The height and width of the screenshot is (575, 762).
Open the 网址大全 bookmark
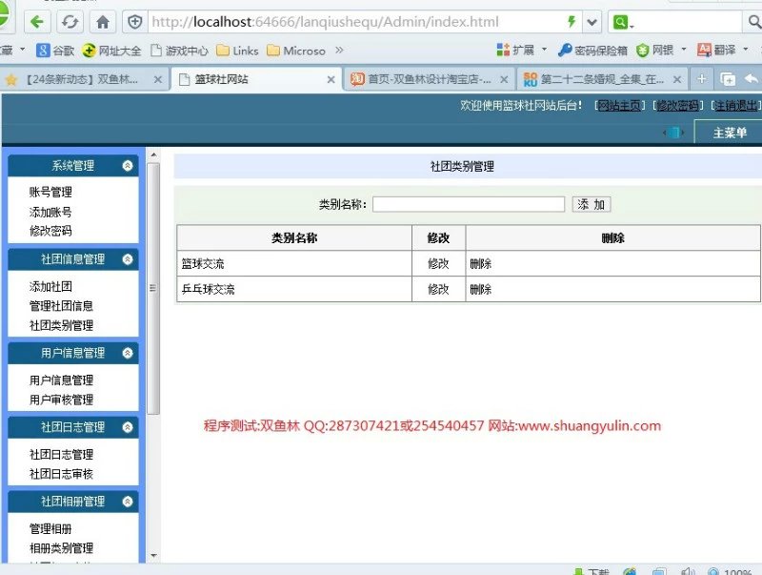pyautogui.click(x=111, y=51)
